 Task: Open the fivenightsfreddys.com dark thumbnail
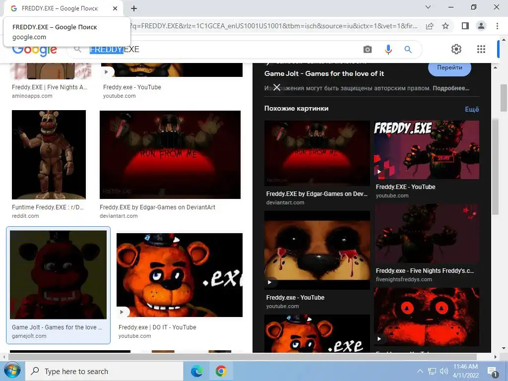coord(426,233)
